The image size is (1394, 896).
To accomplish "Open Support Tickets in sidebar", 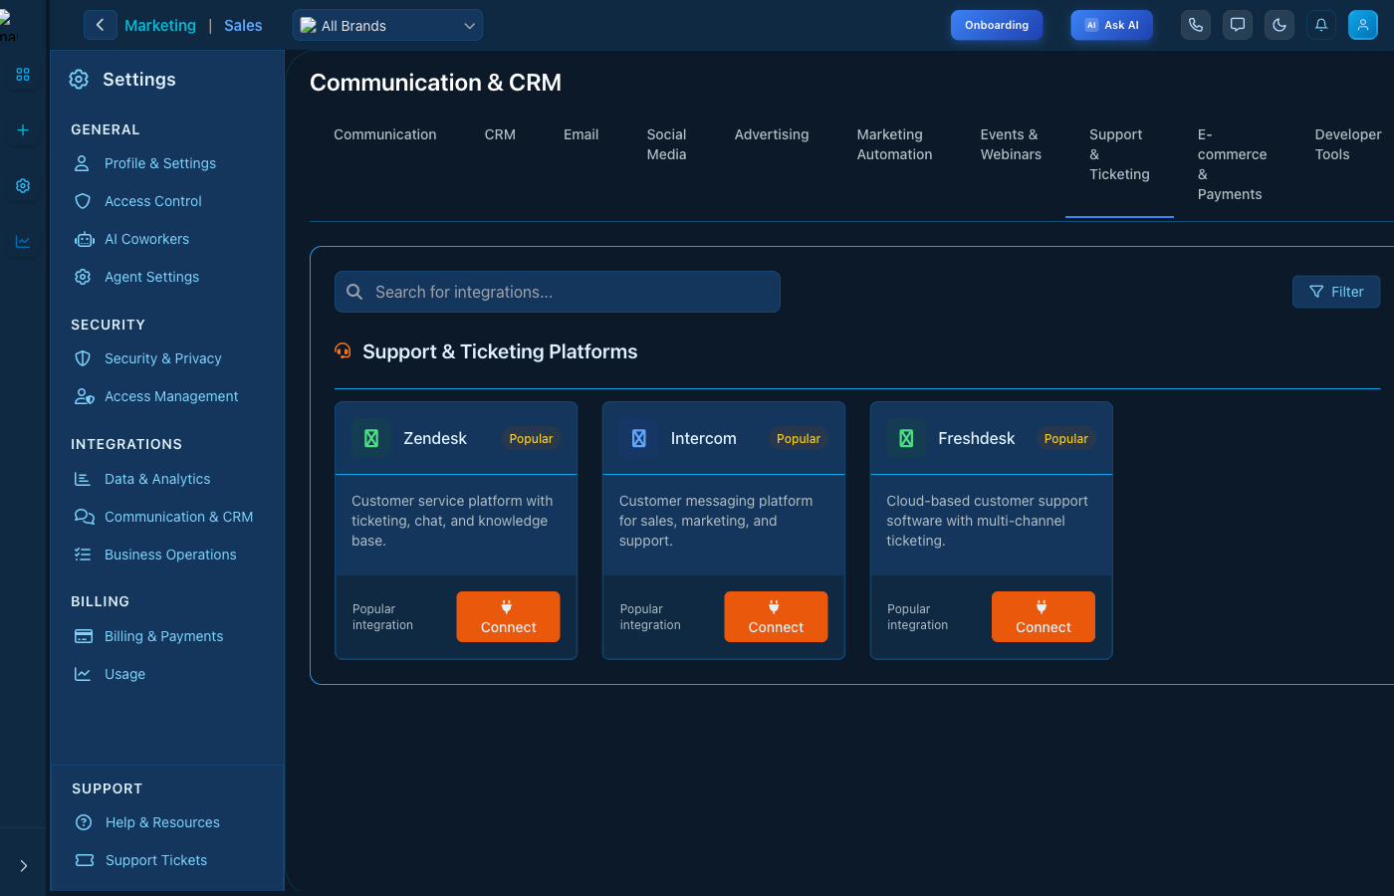I will pyautogui.click(x=156, y=860).
